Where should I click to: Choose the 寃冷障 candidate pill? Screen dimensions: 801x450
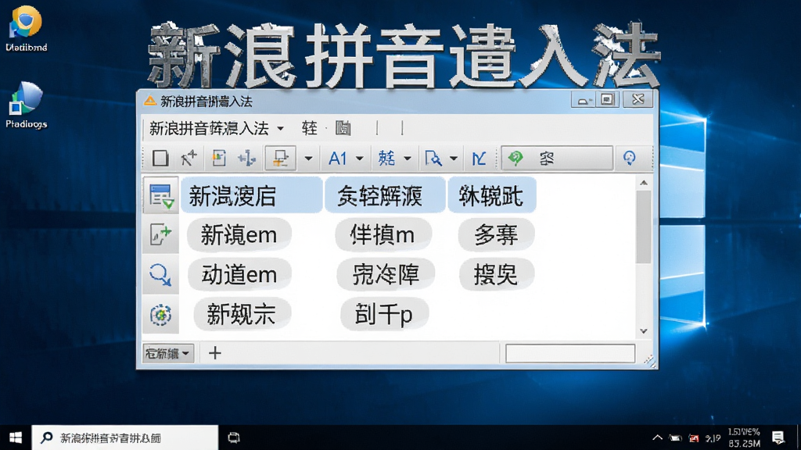click(x=386, y=274)
